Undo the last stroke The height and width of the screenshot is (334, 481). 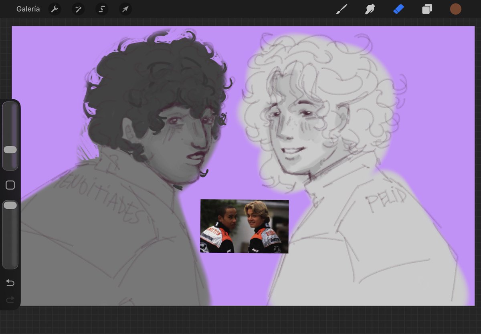10,283
